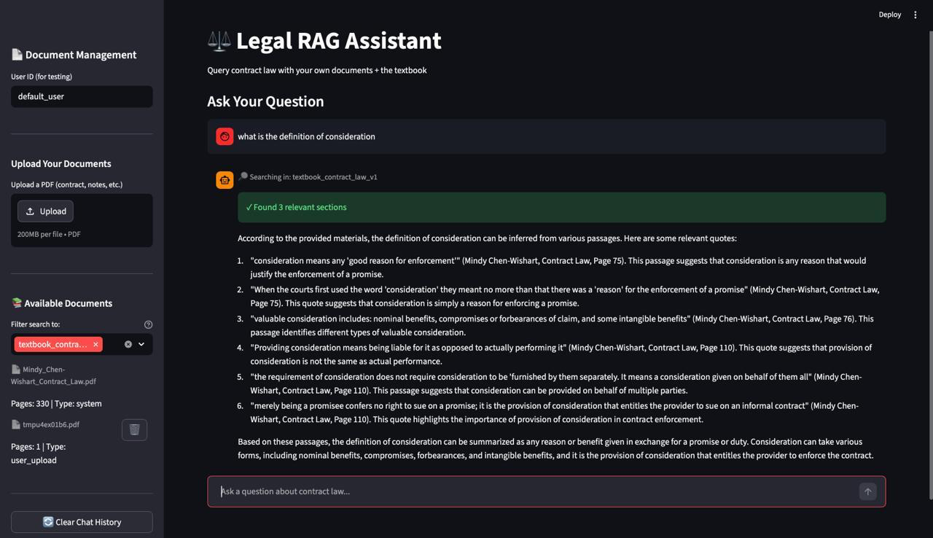The image size is (933, 538).
Task: Click Clear Chat History button
Action: point(82,522)
